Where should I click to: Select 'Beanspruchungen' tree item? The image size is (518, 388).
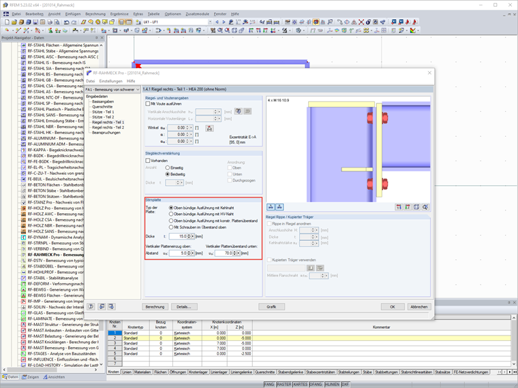106,133
